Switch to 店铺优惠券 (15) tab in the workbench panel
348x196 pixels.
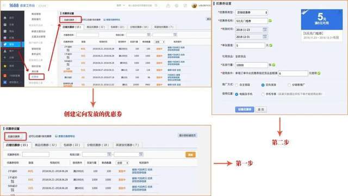point(71,27)
